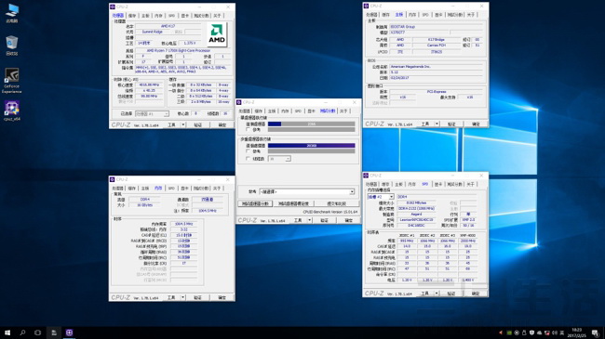The height and width of the screenshot is (339, 605).
Task: Expand the Tools arrow in the benchmark window
Action: pos(309,220)
